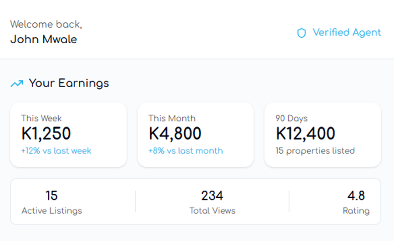The height and width of the screenshot is (252, 394).
Task: Click the K4,800 monthly amount
Action: tap(175, 134)
